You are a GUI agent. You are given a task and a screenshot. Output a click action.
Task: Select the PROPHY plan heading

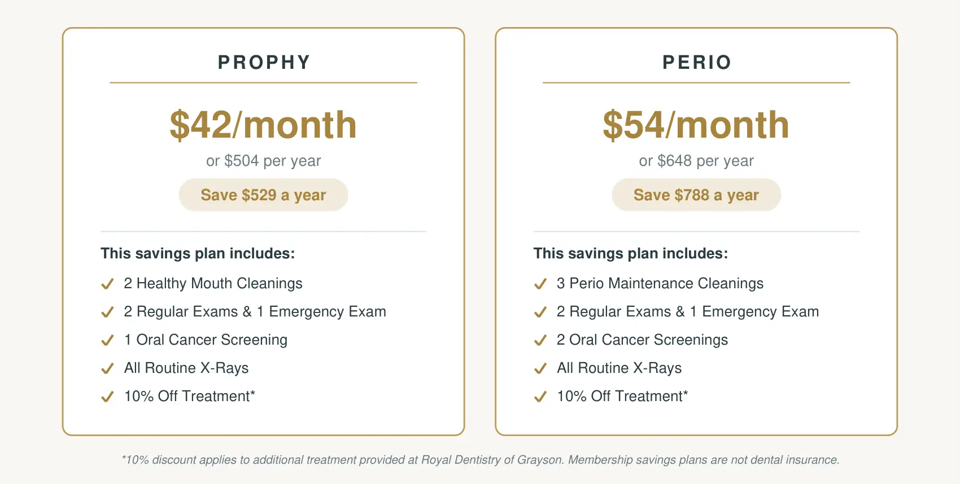point(264,62)
